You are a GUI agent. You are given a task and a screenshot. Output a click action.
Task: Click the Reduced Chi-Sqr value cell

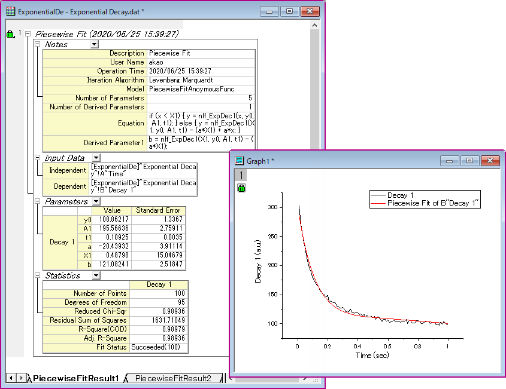(x=159, y=311)
